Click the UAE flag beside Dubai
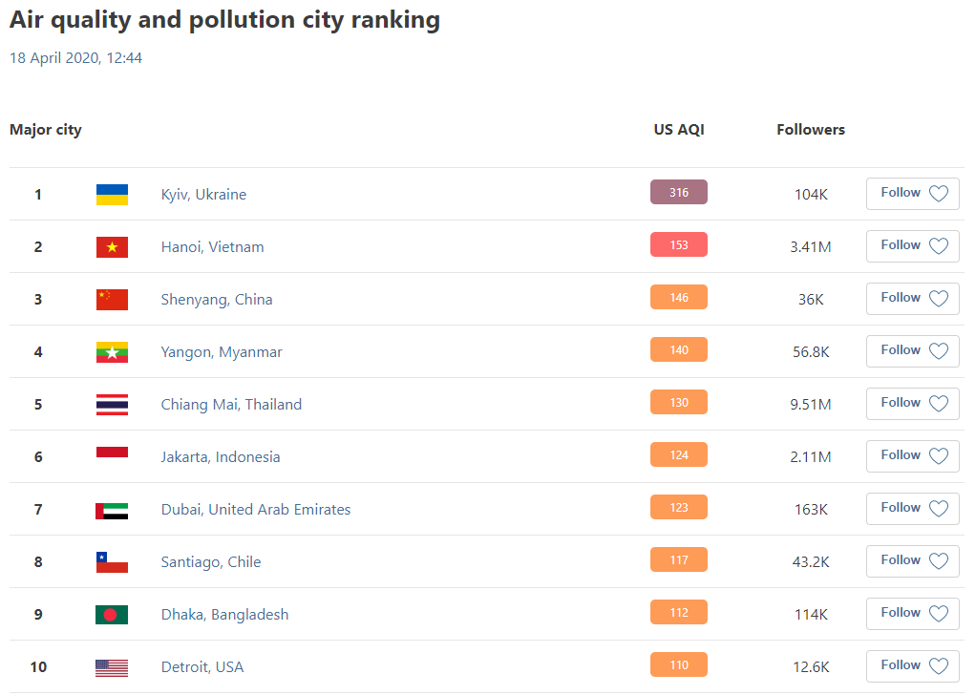The height and width of the screenshot is (695, 976). (112, 510)
